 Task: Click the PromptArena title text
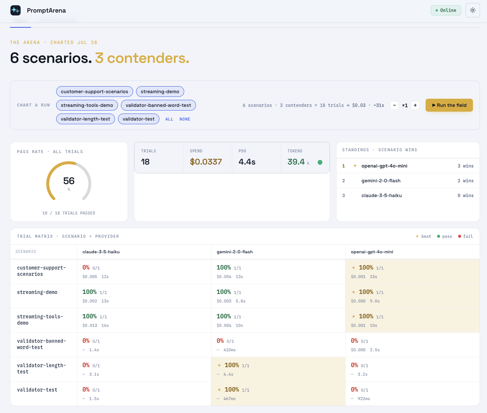point(46,10)
